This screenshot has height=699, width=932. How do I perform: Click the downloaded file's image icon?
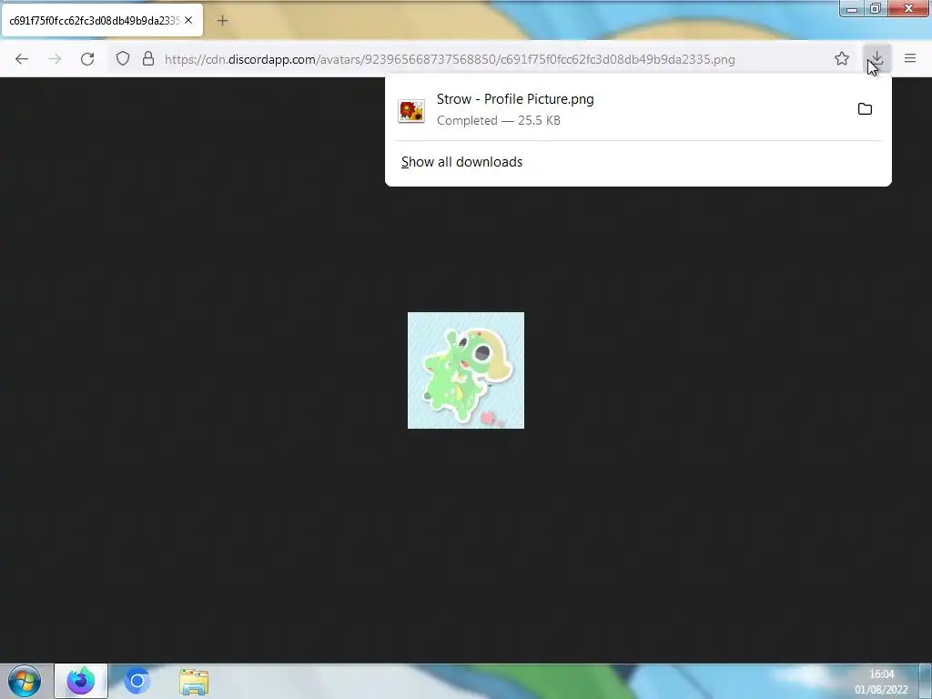pyautogui.click(x=411, y=111)
